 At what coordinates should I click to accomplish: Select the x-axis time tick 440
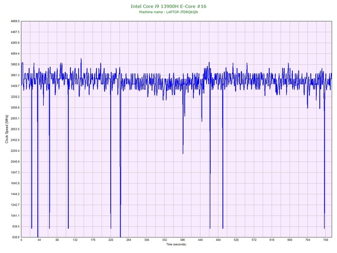(x=200, y=240)
